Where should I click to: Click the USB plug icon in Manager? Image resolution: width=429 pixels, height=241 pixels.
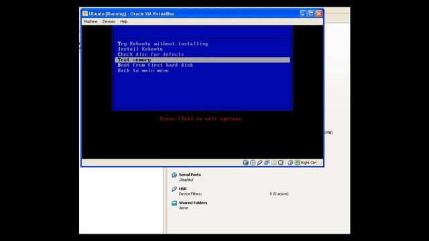click(x=174, y=189)
